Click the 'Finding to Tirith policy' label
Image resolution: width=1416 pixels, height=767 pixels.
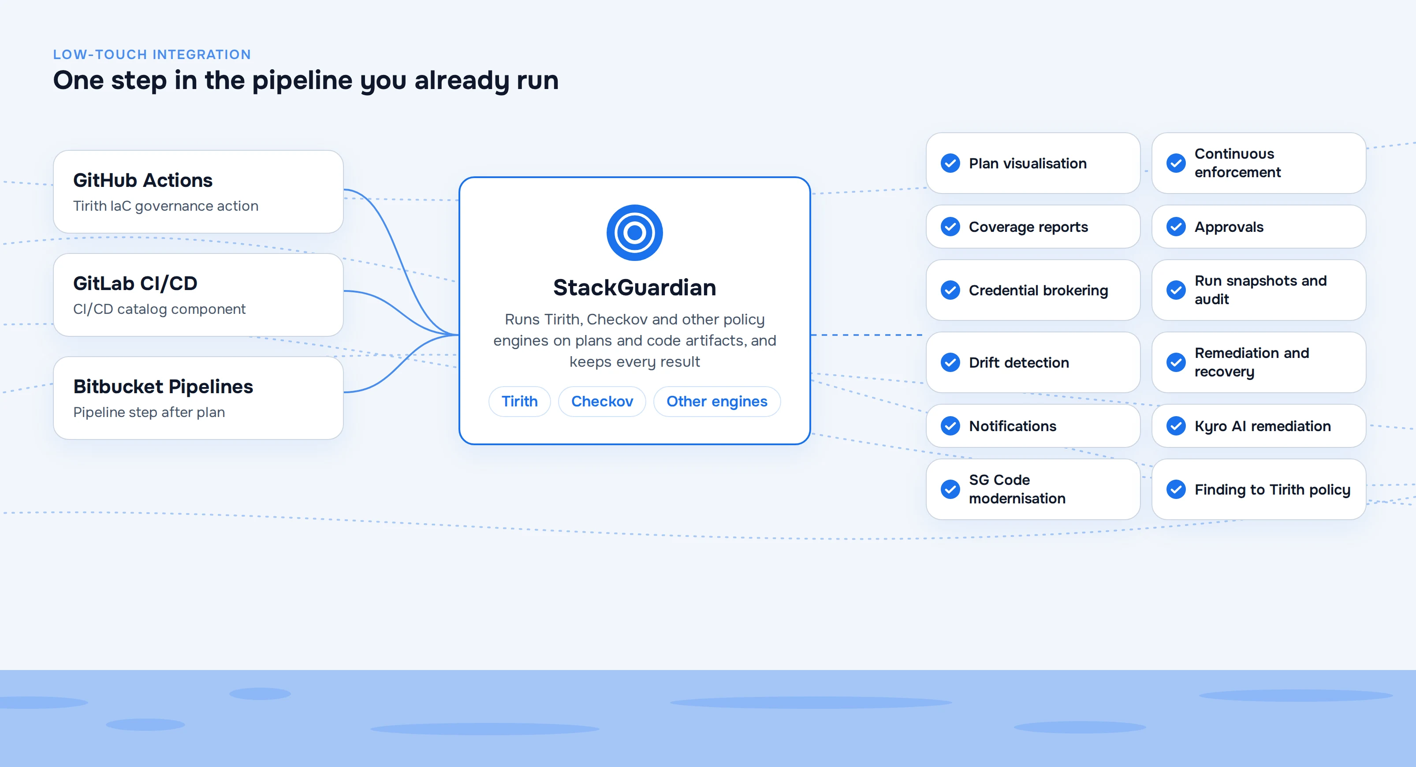tap(1272, 490)
